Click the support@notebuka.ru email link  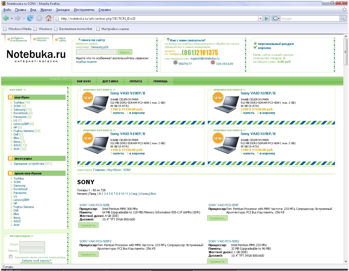coord(205,58)
